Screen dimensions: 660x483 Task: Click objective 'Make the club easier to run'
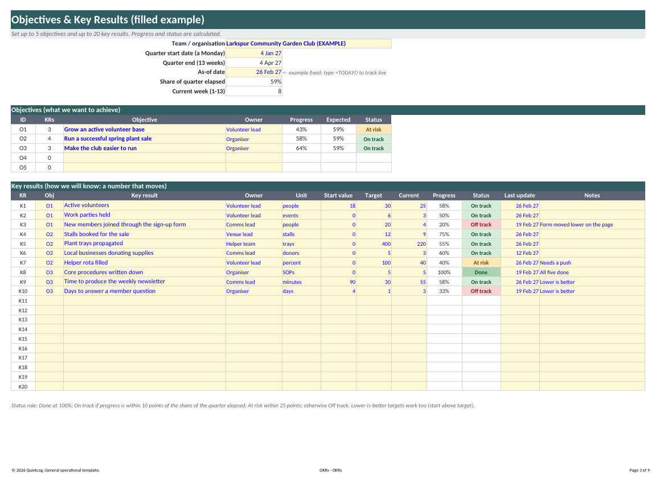[145, 148]
